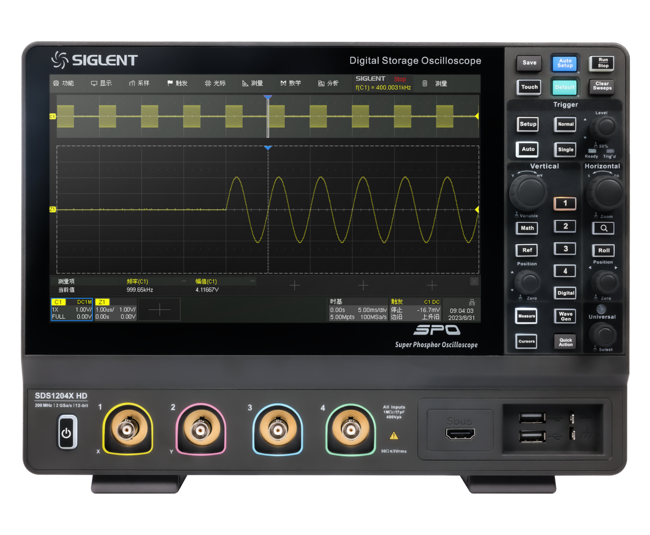Toggle channel 1 button on

[x=565, y=204]
